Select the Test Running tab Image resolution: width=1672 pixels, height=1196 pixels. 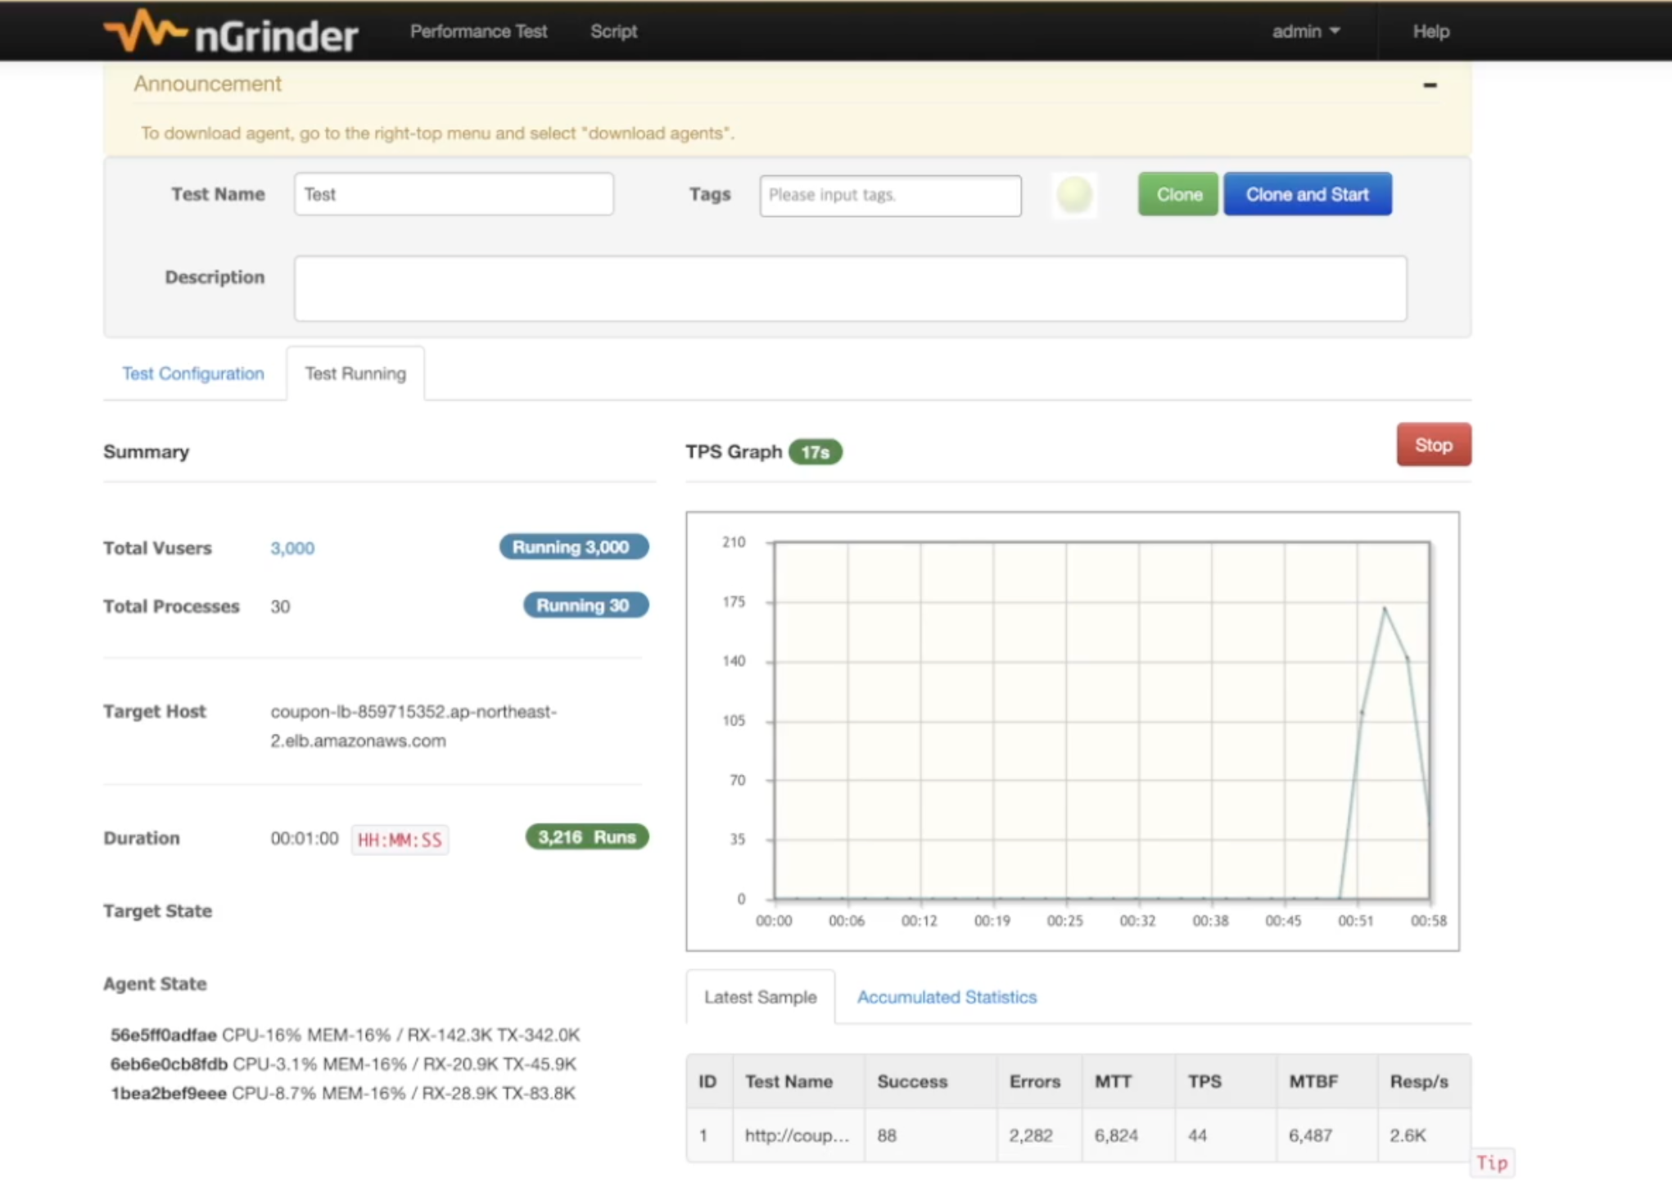355,374
